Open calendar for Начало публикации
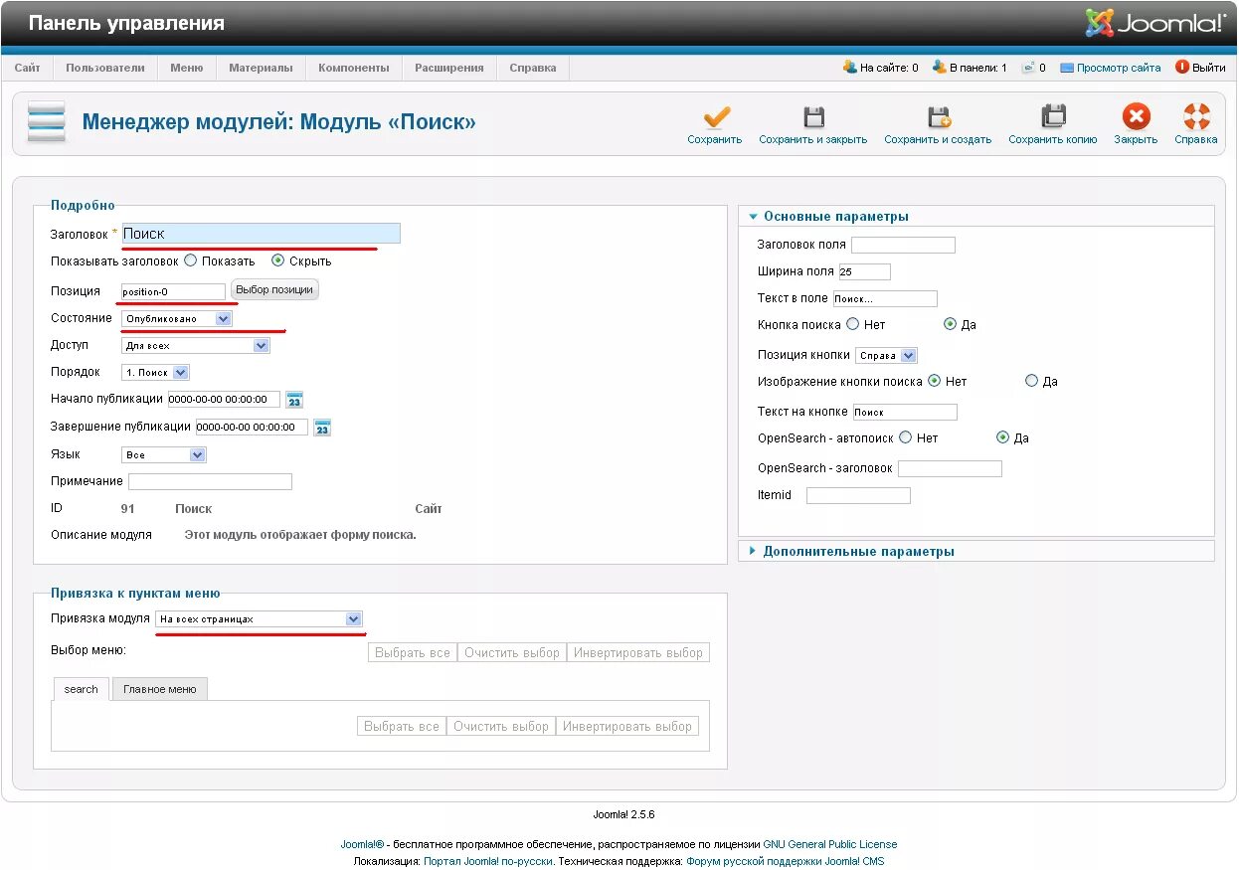Screen dimensions: 1239x870 tap(294, 400)
